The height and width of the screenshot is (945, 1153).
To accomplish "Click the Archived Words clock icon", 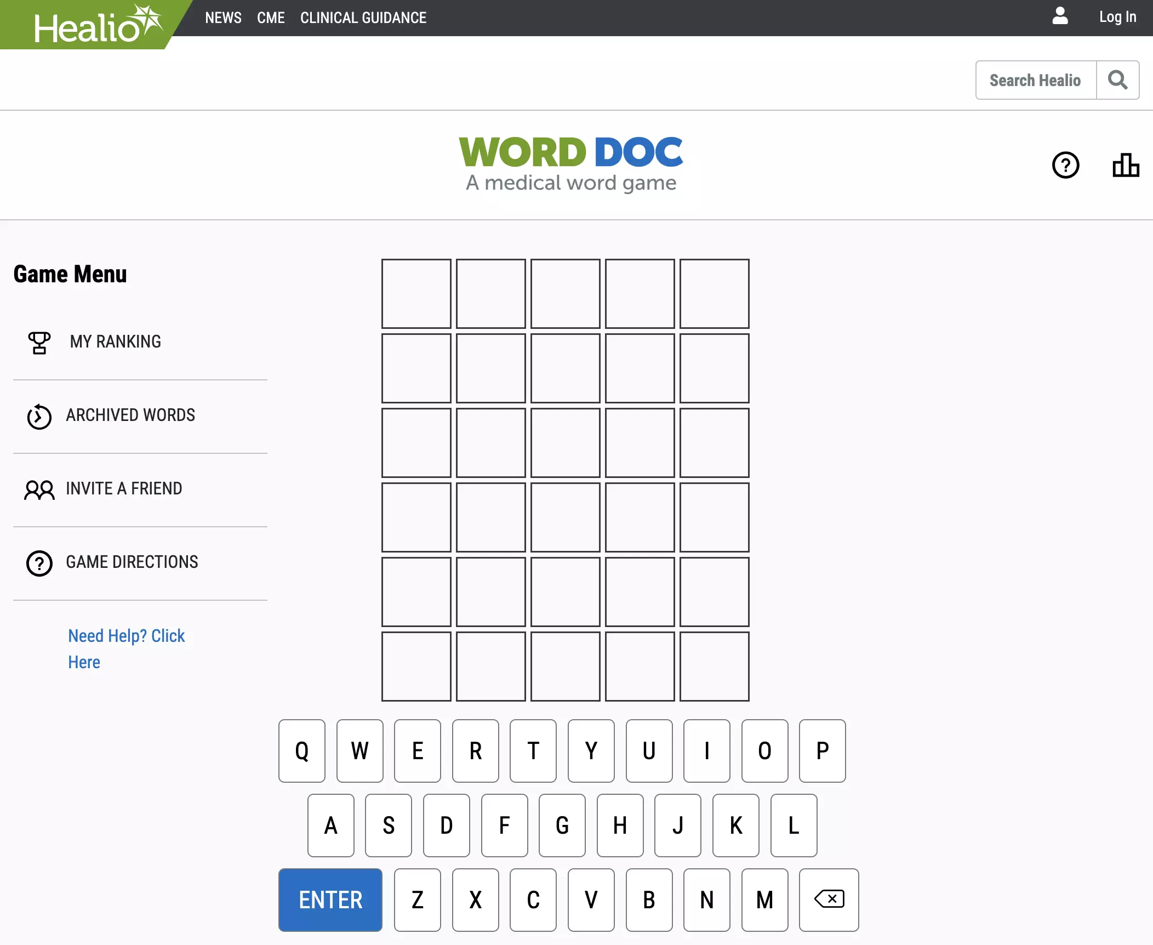I will [39, 416].
